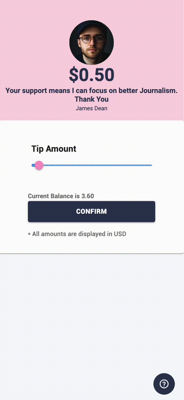Click the 3.60 balance value
184x400 pixels.
click(x=88, y=196)
